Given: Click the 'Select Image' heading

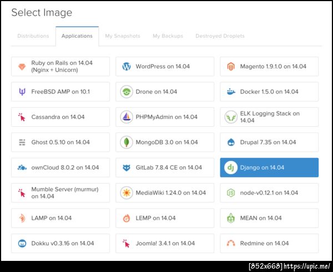Looking at the screenshot, I should pos(42,13).
